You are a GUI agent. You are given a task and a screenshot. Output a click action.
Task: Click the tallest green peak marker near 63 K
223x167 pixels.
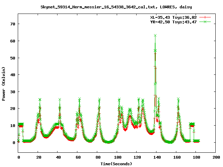click(155, 35)
